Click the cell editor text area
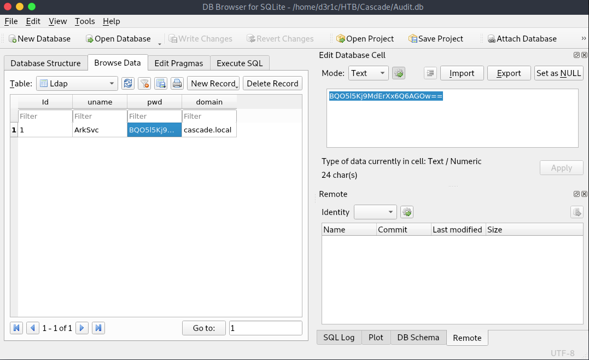 (x=452, y=118)
